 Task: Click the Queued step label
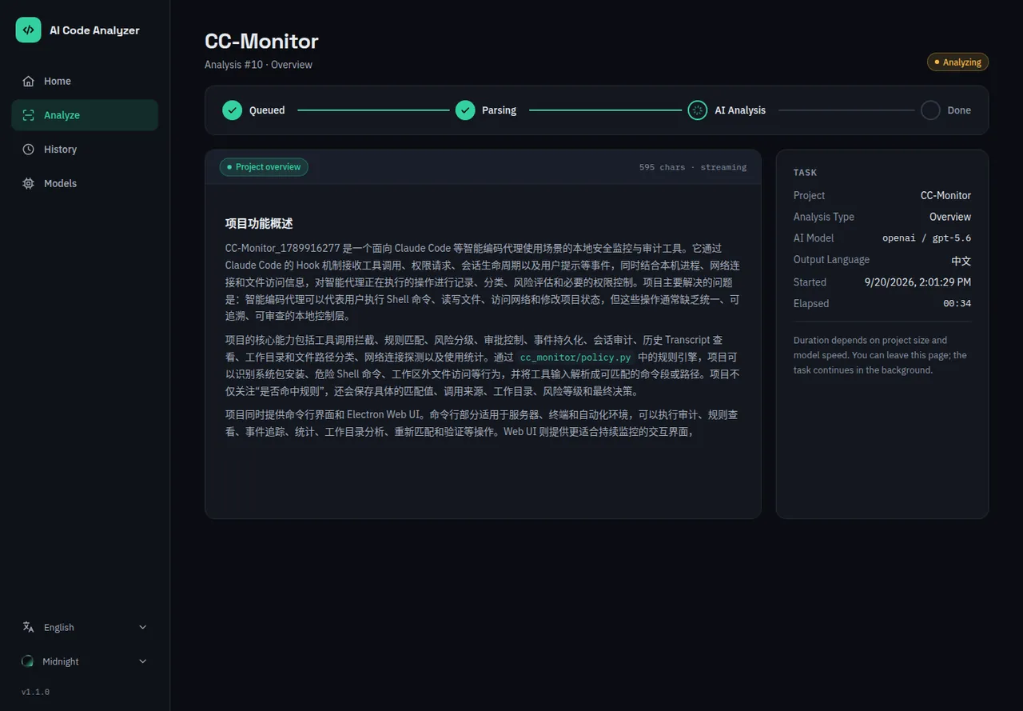[267, 110]
